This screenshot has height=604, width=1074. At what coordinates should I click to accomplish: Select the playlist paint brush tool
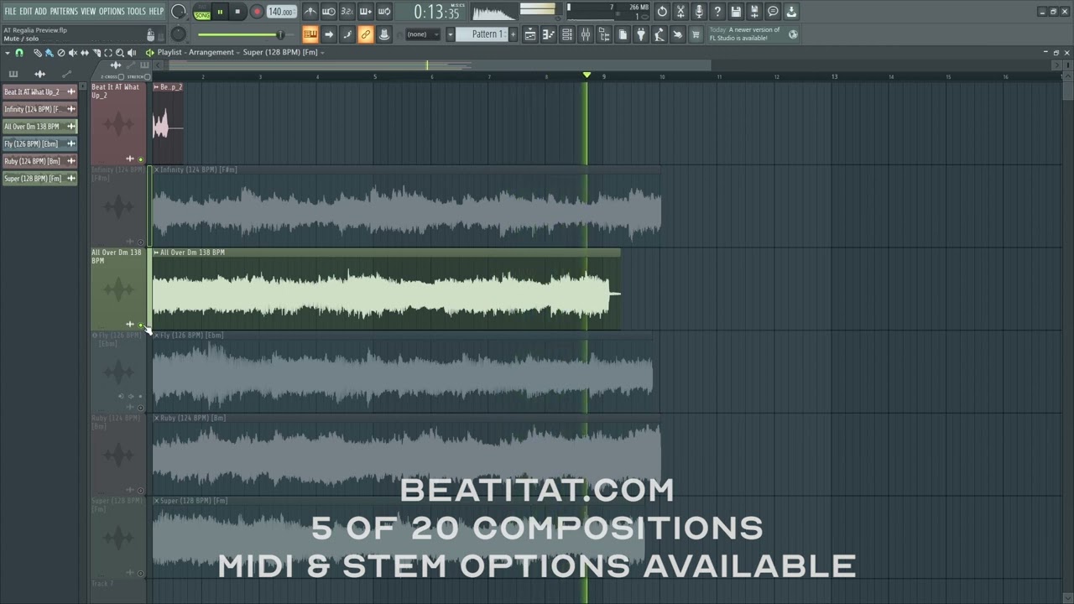point(50,53)
